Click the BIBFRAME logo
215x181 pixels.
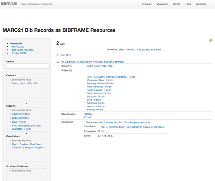pyautogui.click(x=9, y=4)
